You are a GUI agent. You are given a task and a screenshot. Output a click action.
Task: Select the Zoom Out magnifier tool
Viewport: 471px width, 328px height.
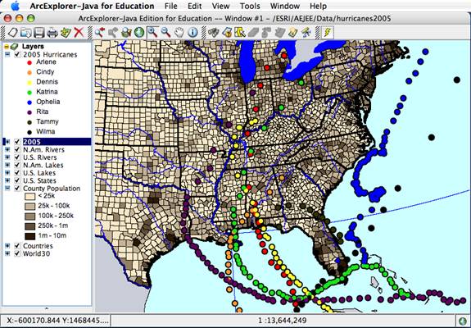click(x=165, y=33)
